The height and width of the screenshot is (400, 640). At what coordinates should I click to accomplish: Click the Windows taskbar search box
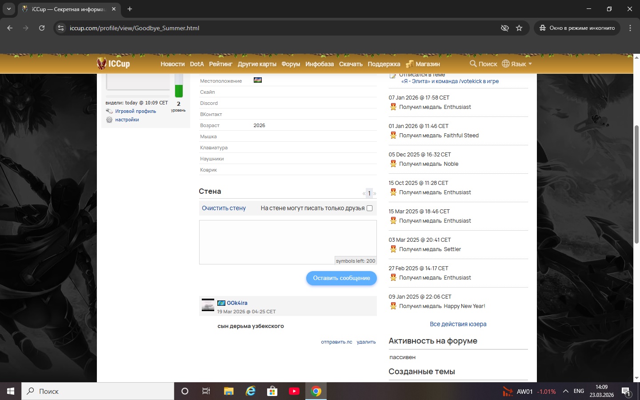click(98, 391)
